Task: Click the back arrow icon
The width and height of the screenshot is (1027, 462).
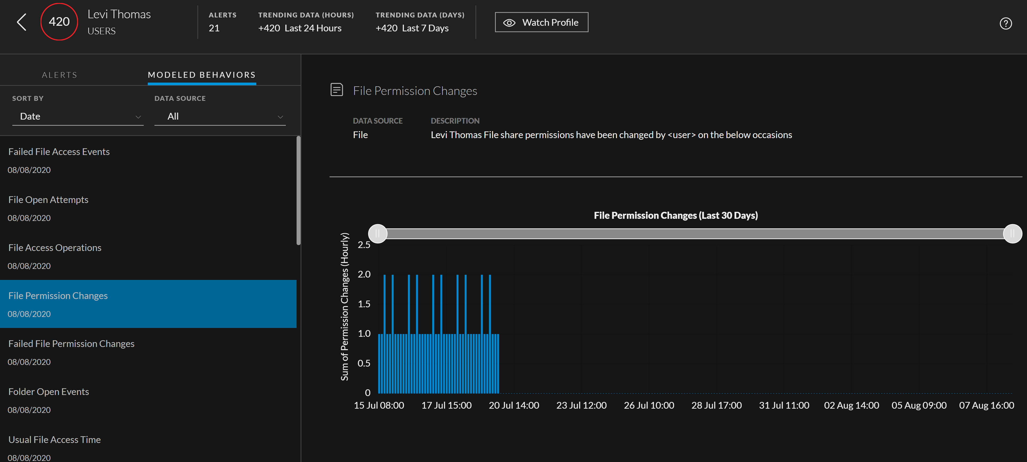Action: (x=21, y=22)
